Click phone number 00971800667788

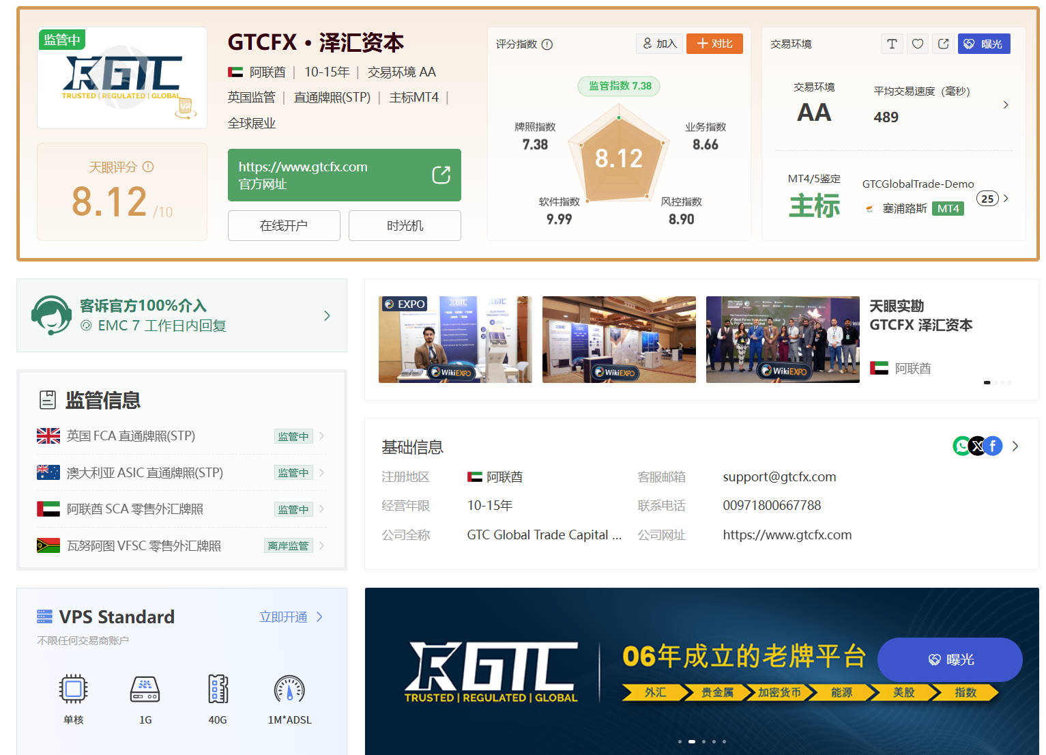[x=772, y=505]
